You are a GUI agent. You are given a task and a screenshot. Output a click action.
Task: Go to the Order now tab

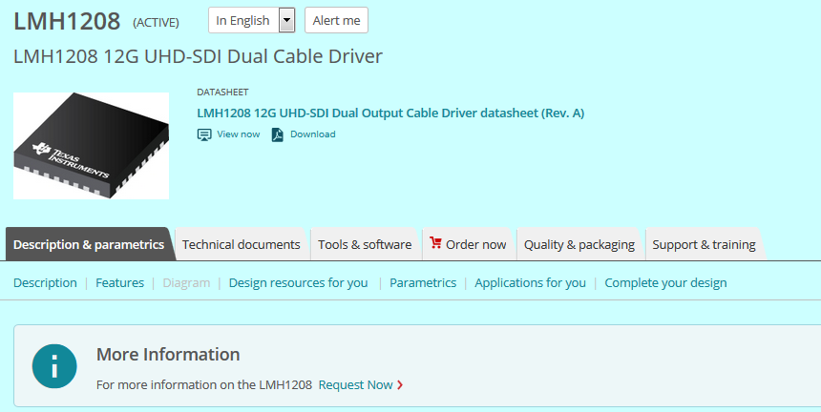coord(468,244)
